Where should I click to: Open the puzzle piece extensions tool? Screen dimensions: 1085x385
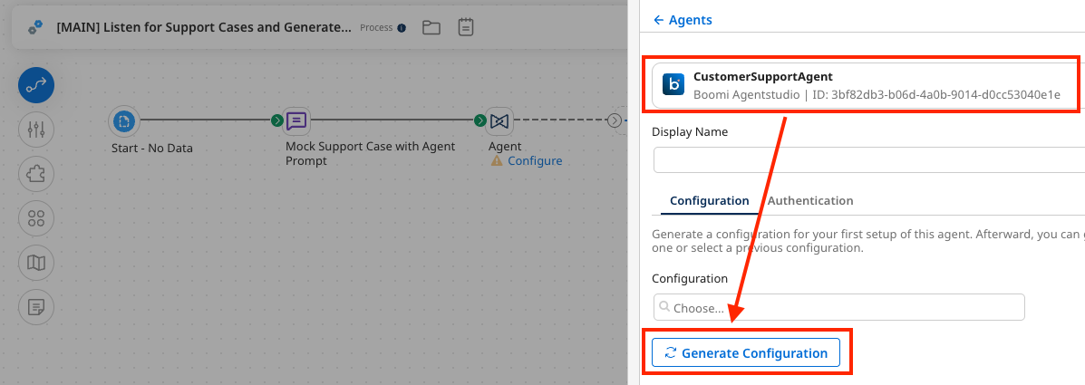(36, 174)
